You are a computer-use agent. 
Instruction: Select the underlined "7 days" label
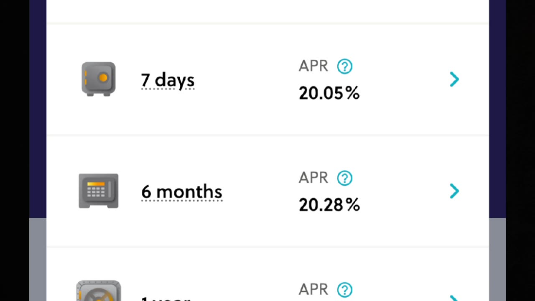coord(168,80)
